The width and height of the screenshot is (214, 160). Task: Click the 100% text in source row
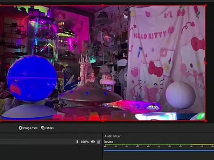click(x=85, y=142)
